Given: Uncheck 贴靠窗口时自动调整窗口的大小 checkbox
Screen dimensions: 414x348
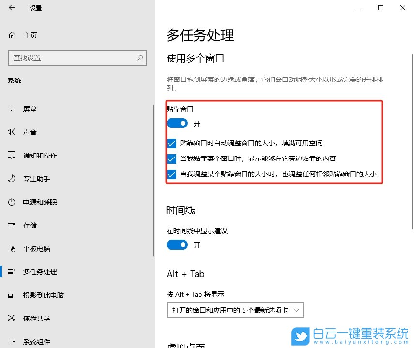Looking at the screenshot, I should click(x=171, y=143).
